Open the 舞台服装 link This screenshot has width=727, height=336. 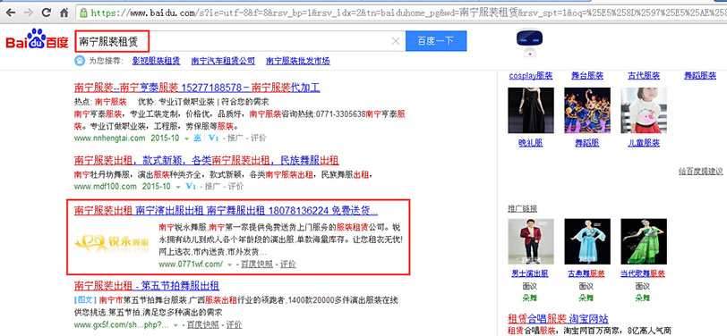(587, 76)
